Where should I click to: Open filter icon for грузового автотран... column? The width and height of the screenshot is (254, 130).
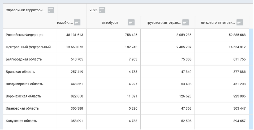[x=186, y=22]
